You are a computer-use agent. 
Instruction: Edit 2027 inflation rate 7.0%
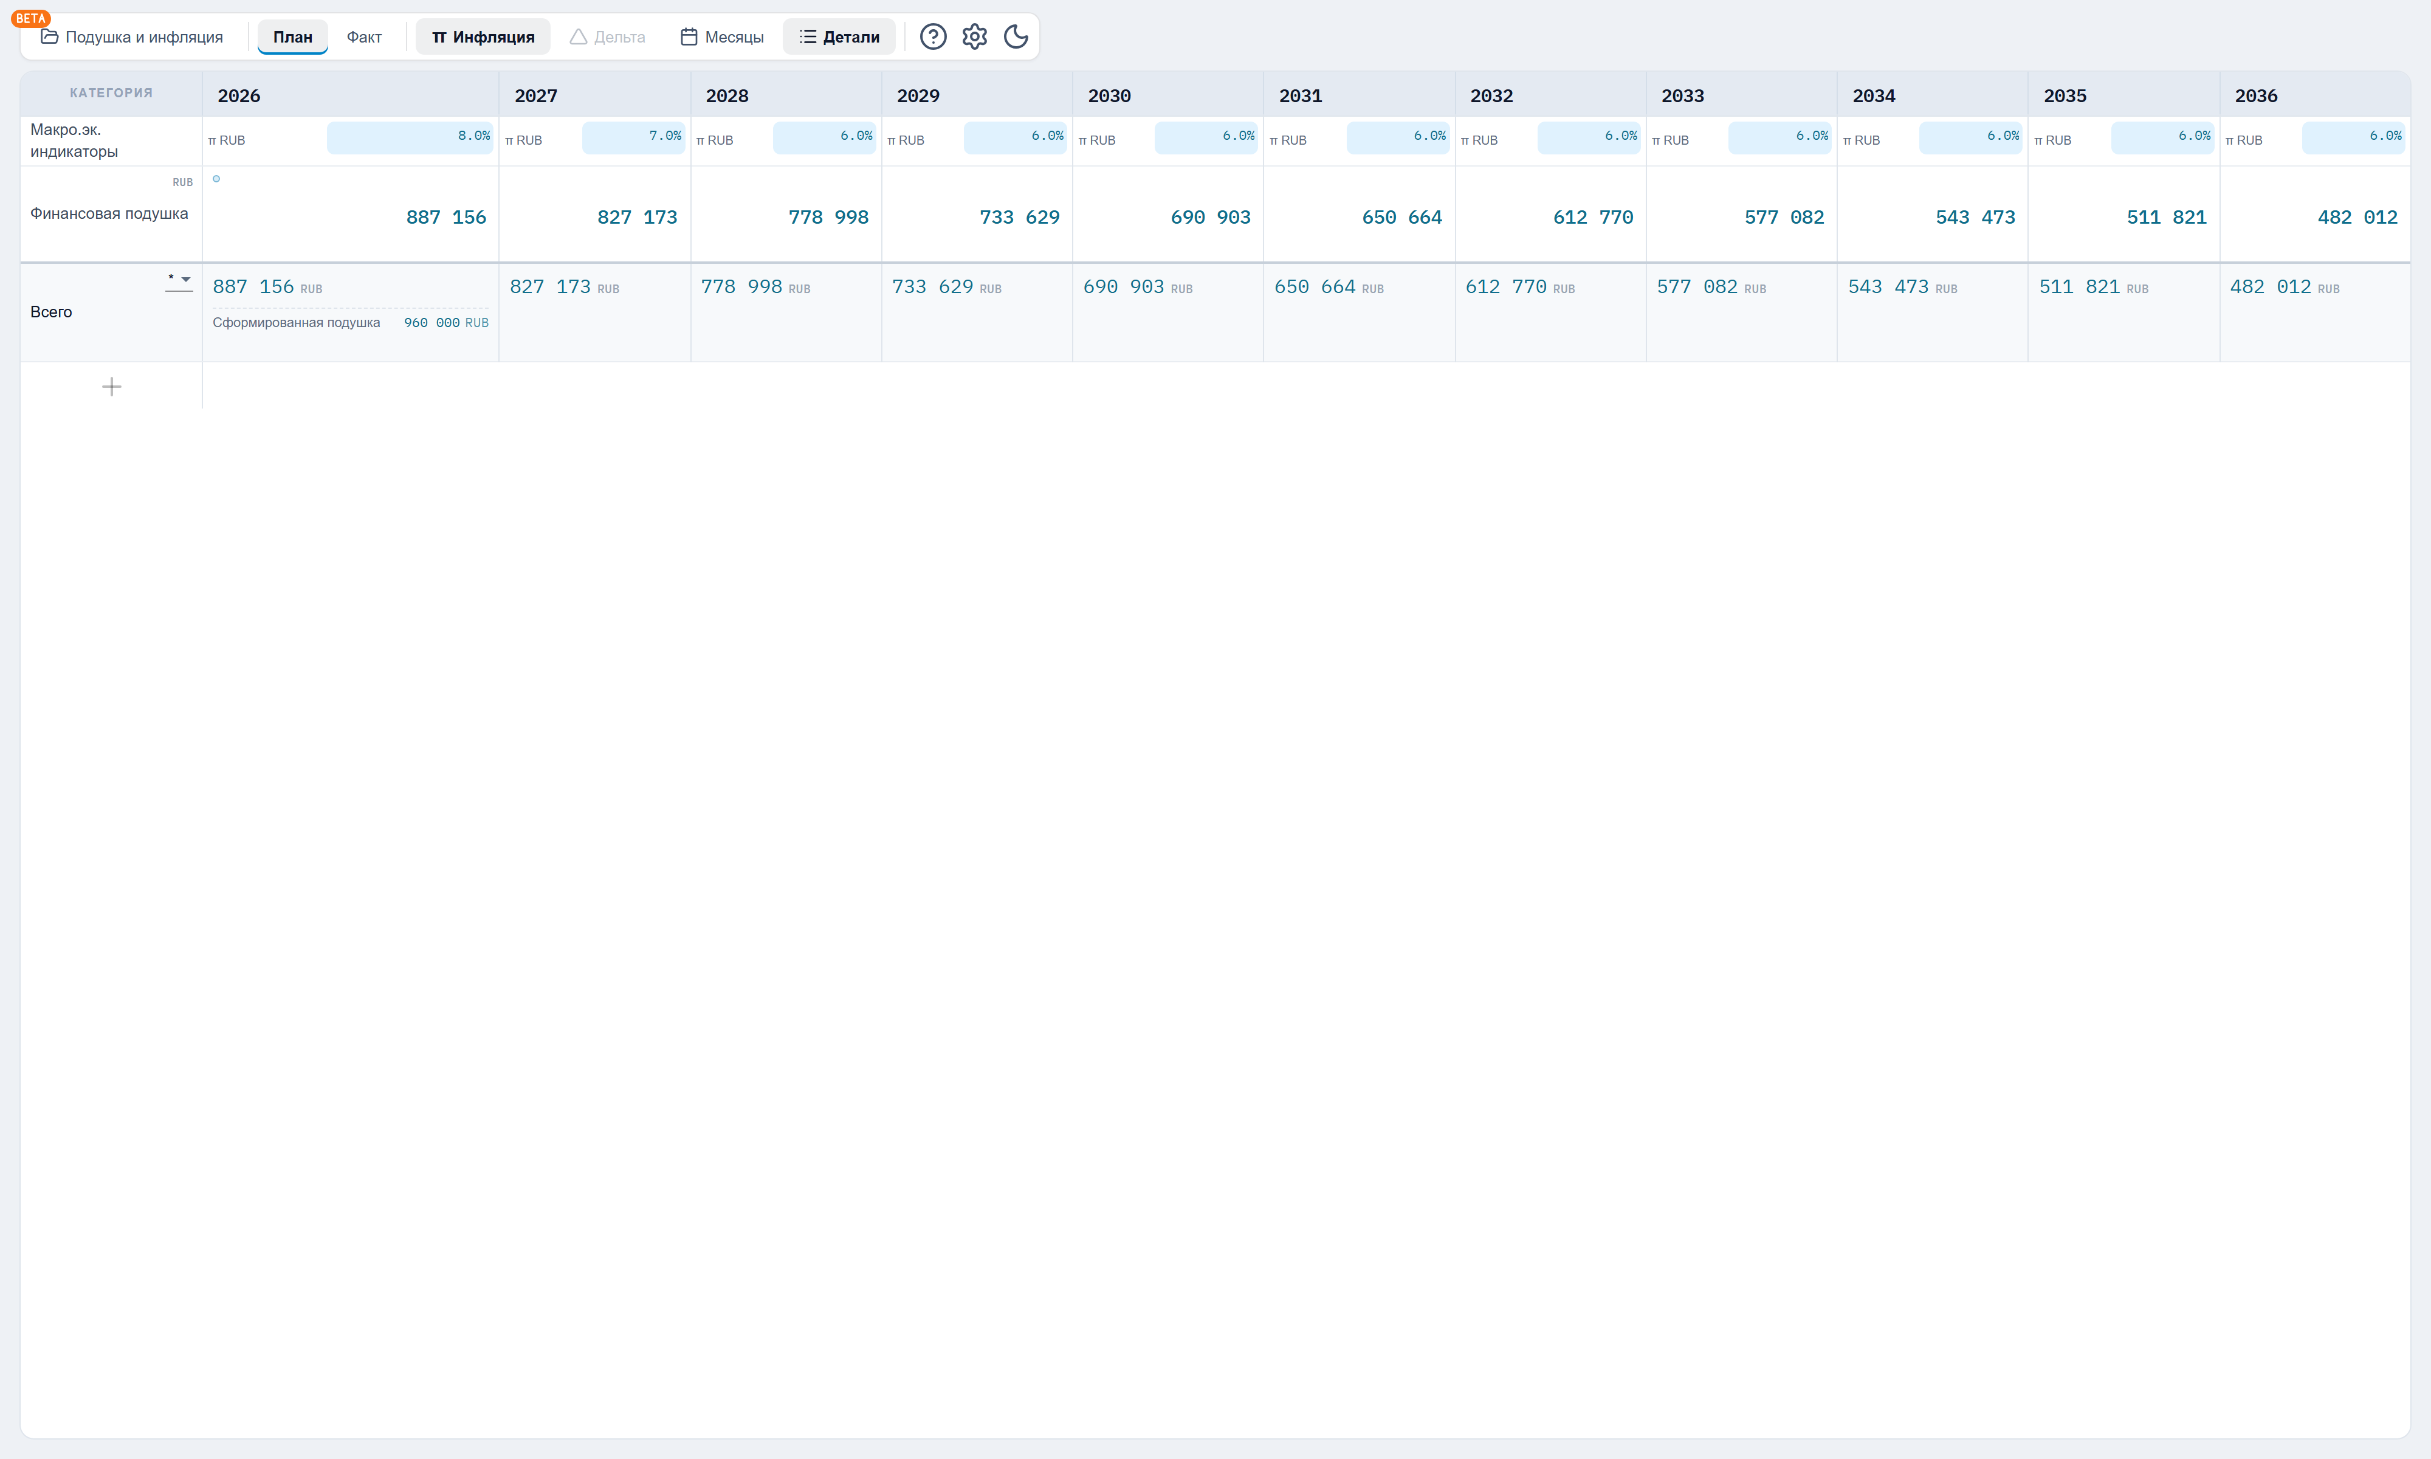[633, 137]
